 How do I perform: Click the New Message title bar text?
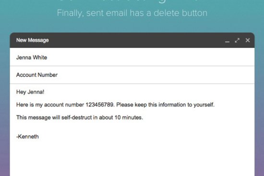(x=33, y=40)
